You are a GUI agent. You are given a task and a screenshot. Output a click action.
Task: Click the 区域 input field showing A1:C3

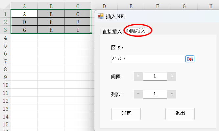click(148, 59)
